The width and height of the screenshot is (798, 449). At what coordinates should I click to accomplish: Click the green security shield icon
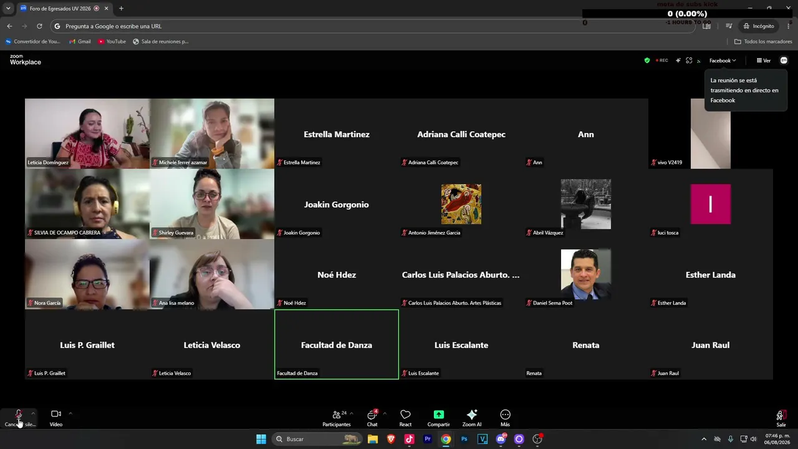coord(647,60)
